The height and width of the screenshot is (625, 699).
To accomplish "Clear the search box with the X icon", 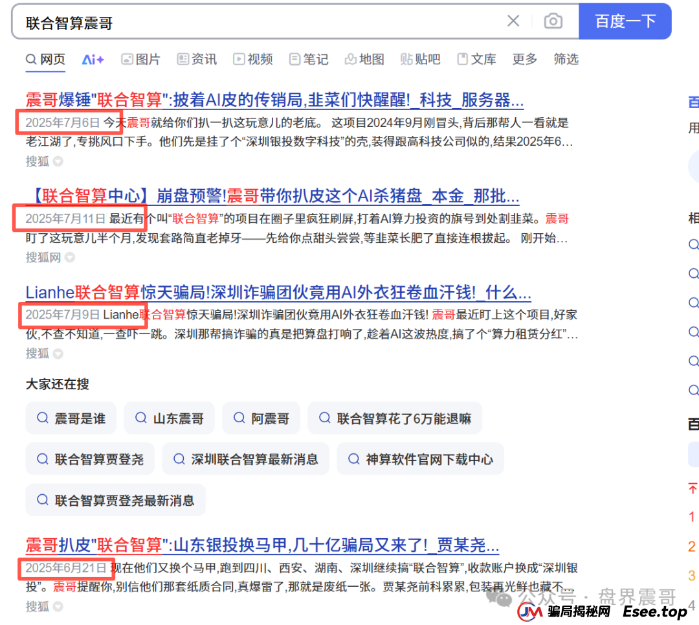I will click(513, 21).
